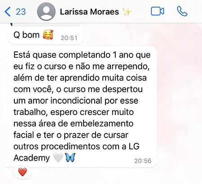Tap the unread count 23

21,12
